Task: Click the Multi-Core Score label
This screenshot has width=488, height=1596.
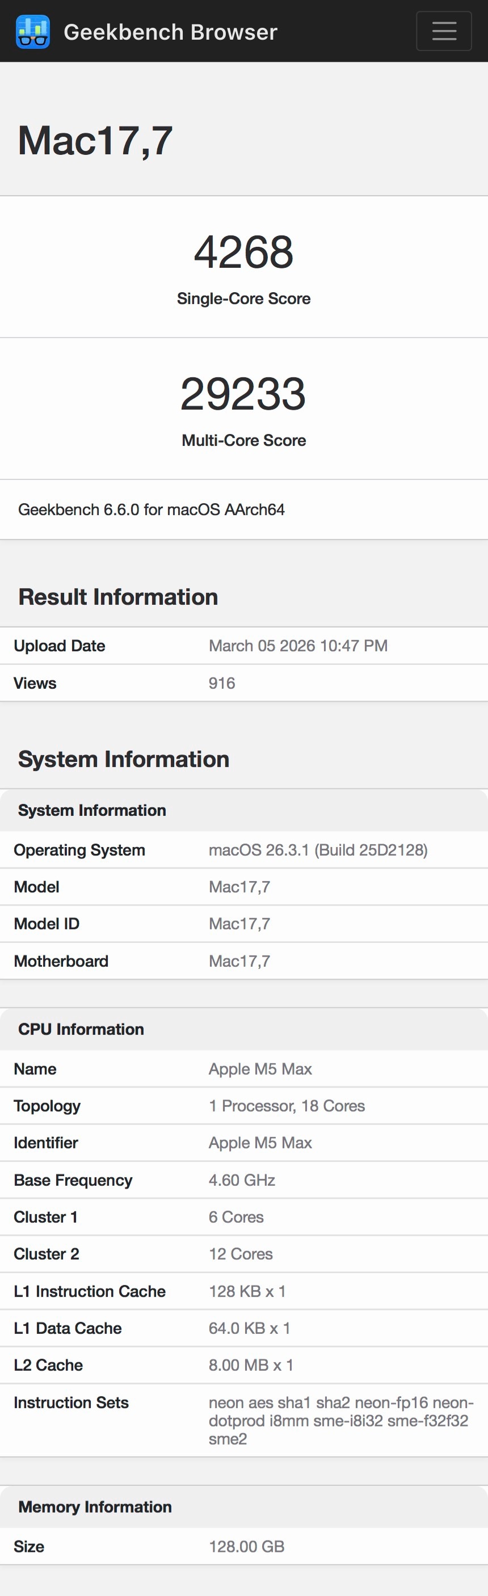Action: tap(243, 440)
